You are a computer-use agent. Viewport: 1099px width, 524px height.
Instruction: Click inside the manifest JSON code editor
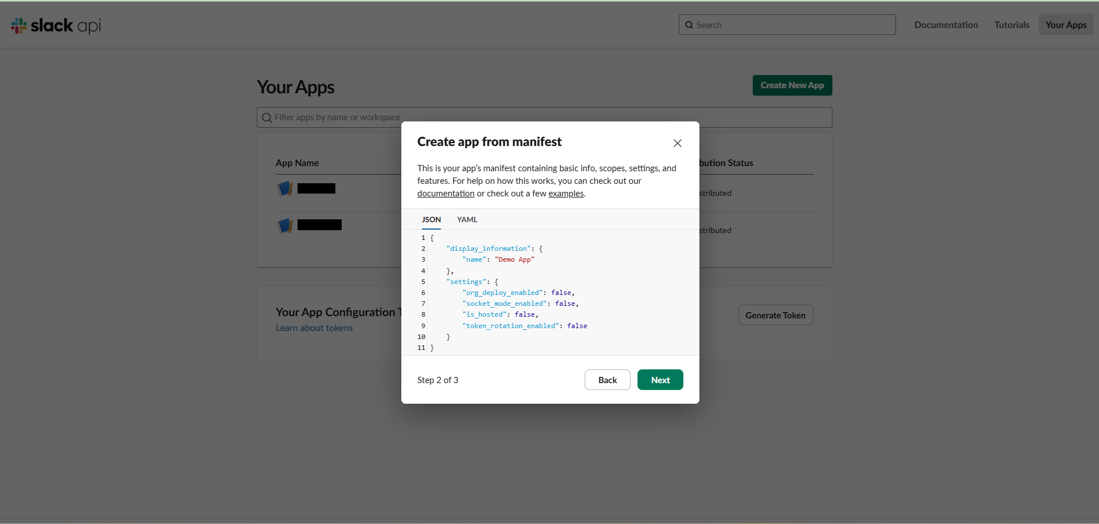point(550,293)
